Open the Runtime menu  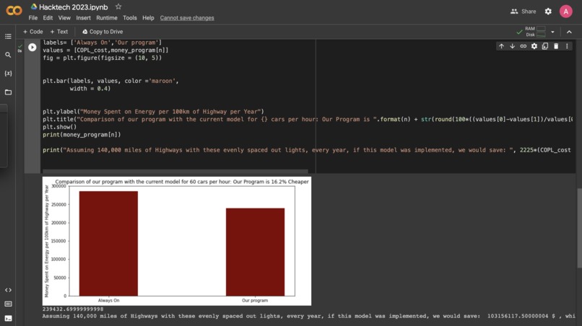tap(107, 18)
